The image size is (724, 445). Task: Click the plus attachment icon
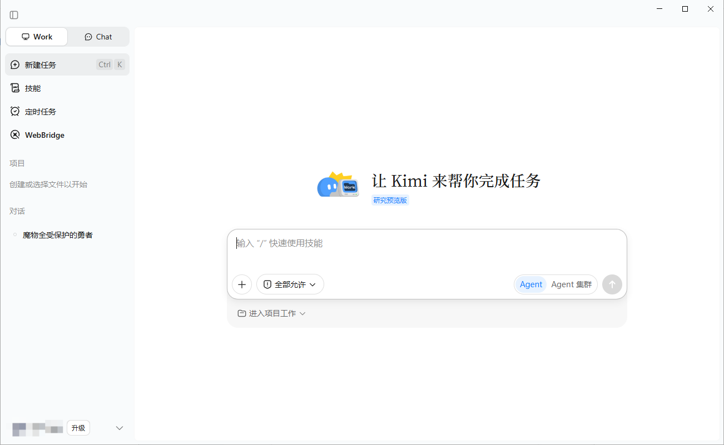point(242,284)
